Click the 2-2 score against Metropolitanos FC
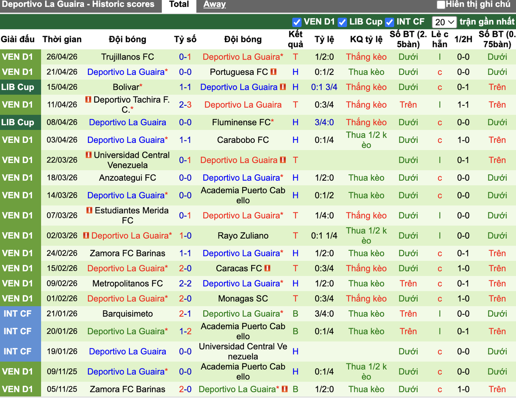 [x=185, y=283]
